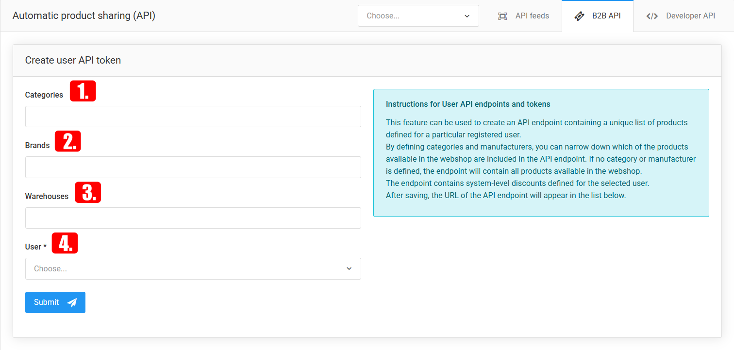This screenshot has height=350, width=734.
Task: Click the User * field label
Action: [36, 247]
